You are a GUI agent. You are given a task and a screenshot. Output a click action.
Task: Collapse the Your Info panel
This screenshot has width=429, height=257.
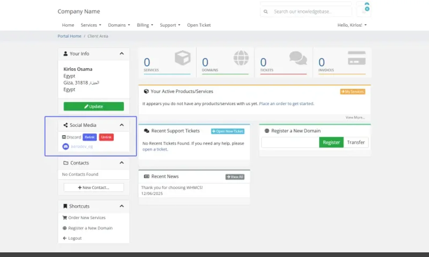click(x=122, y=54)
